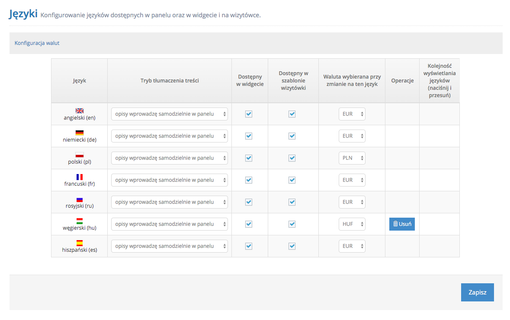Click the French flag icon for francuski
This screenshot has height=320, width=510.
pos(79,177)
